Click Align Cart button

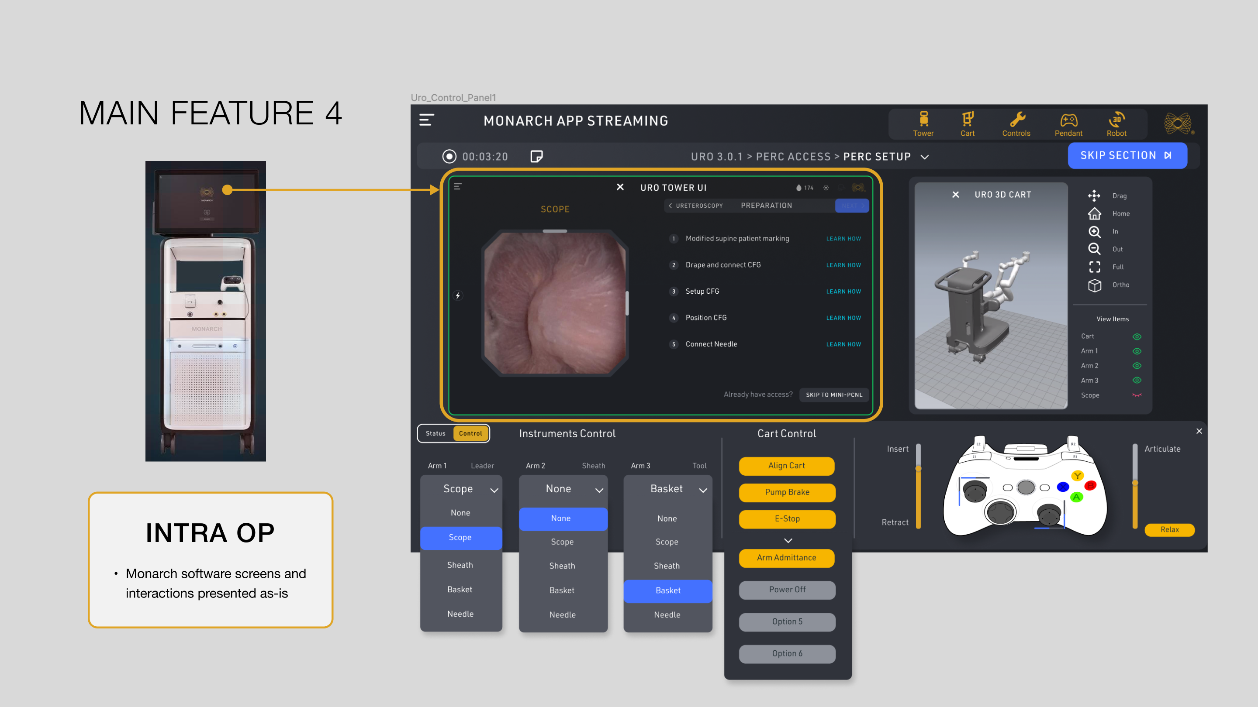point(786,466)
